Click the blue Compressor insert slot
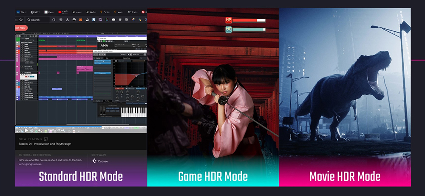425x196 pixels. (102, 73)
